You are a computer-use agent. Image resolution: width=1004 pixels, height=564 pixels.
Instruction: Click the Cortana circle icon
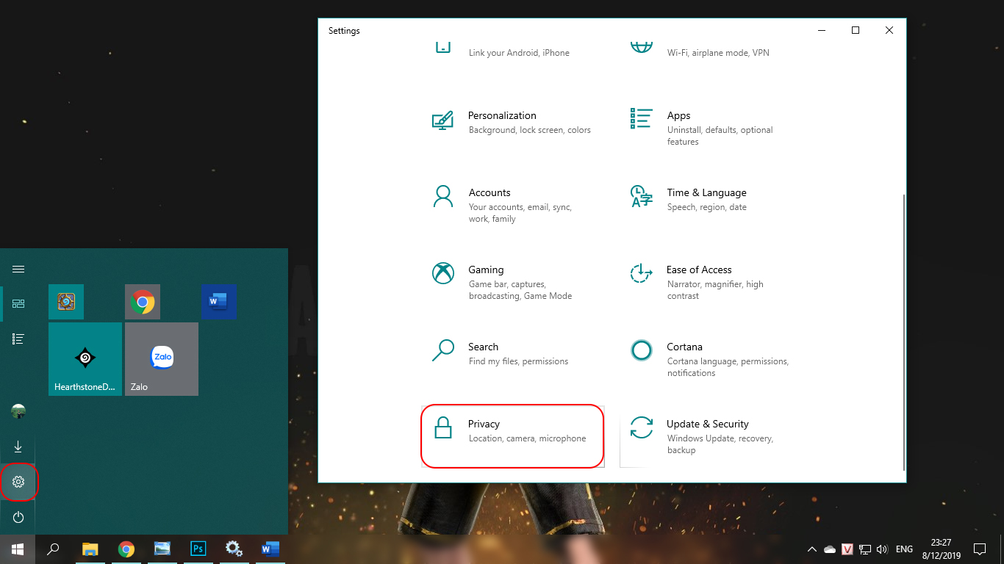[x=642, y=350]
